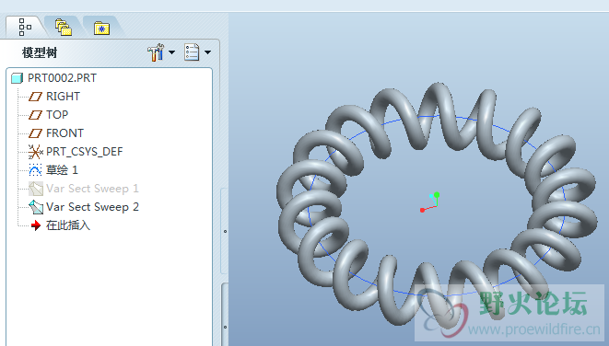Click the PRT_CSYS_DEF coordinate system icon
Viewport: 609px width, 346px height.
coord(35,152)
